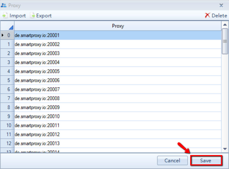Click row header number 12
Viewport: 229px width, 169px height.
click(x=7, y=143)
